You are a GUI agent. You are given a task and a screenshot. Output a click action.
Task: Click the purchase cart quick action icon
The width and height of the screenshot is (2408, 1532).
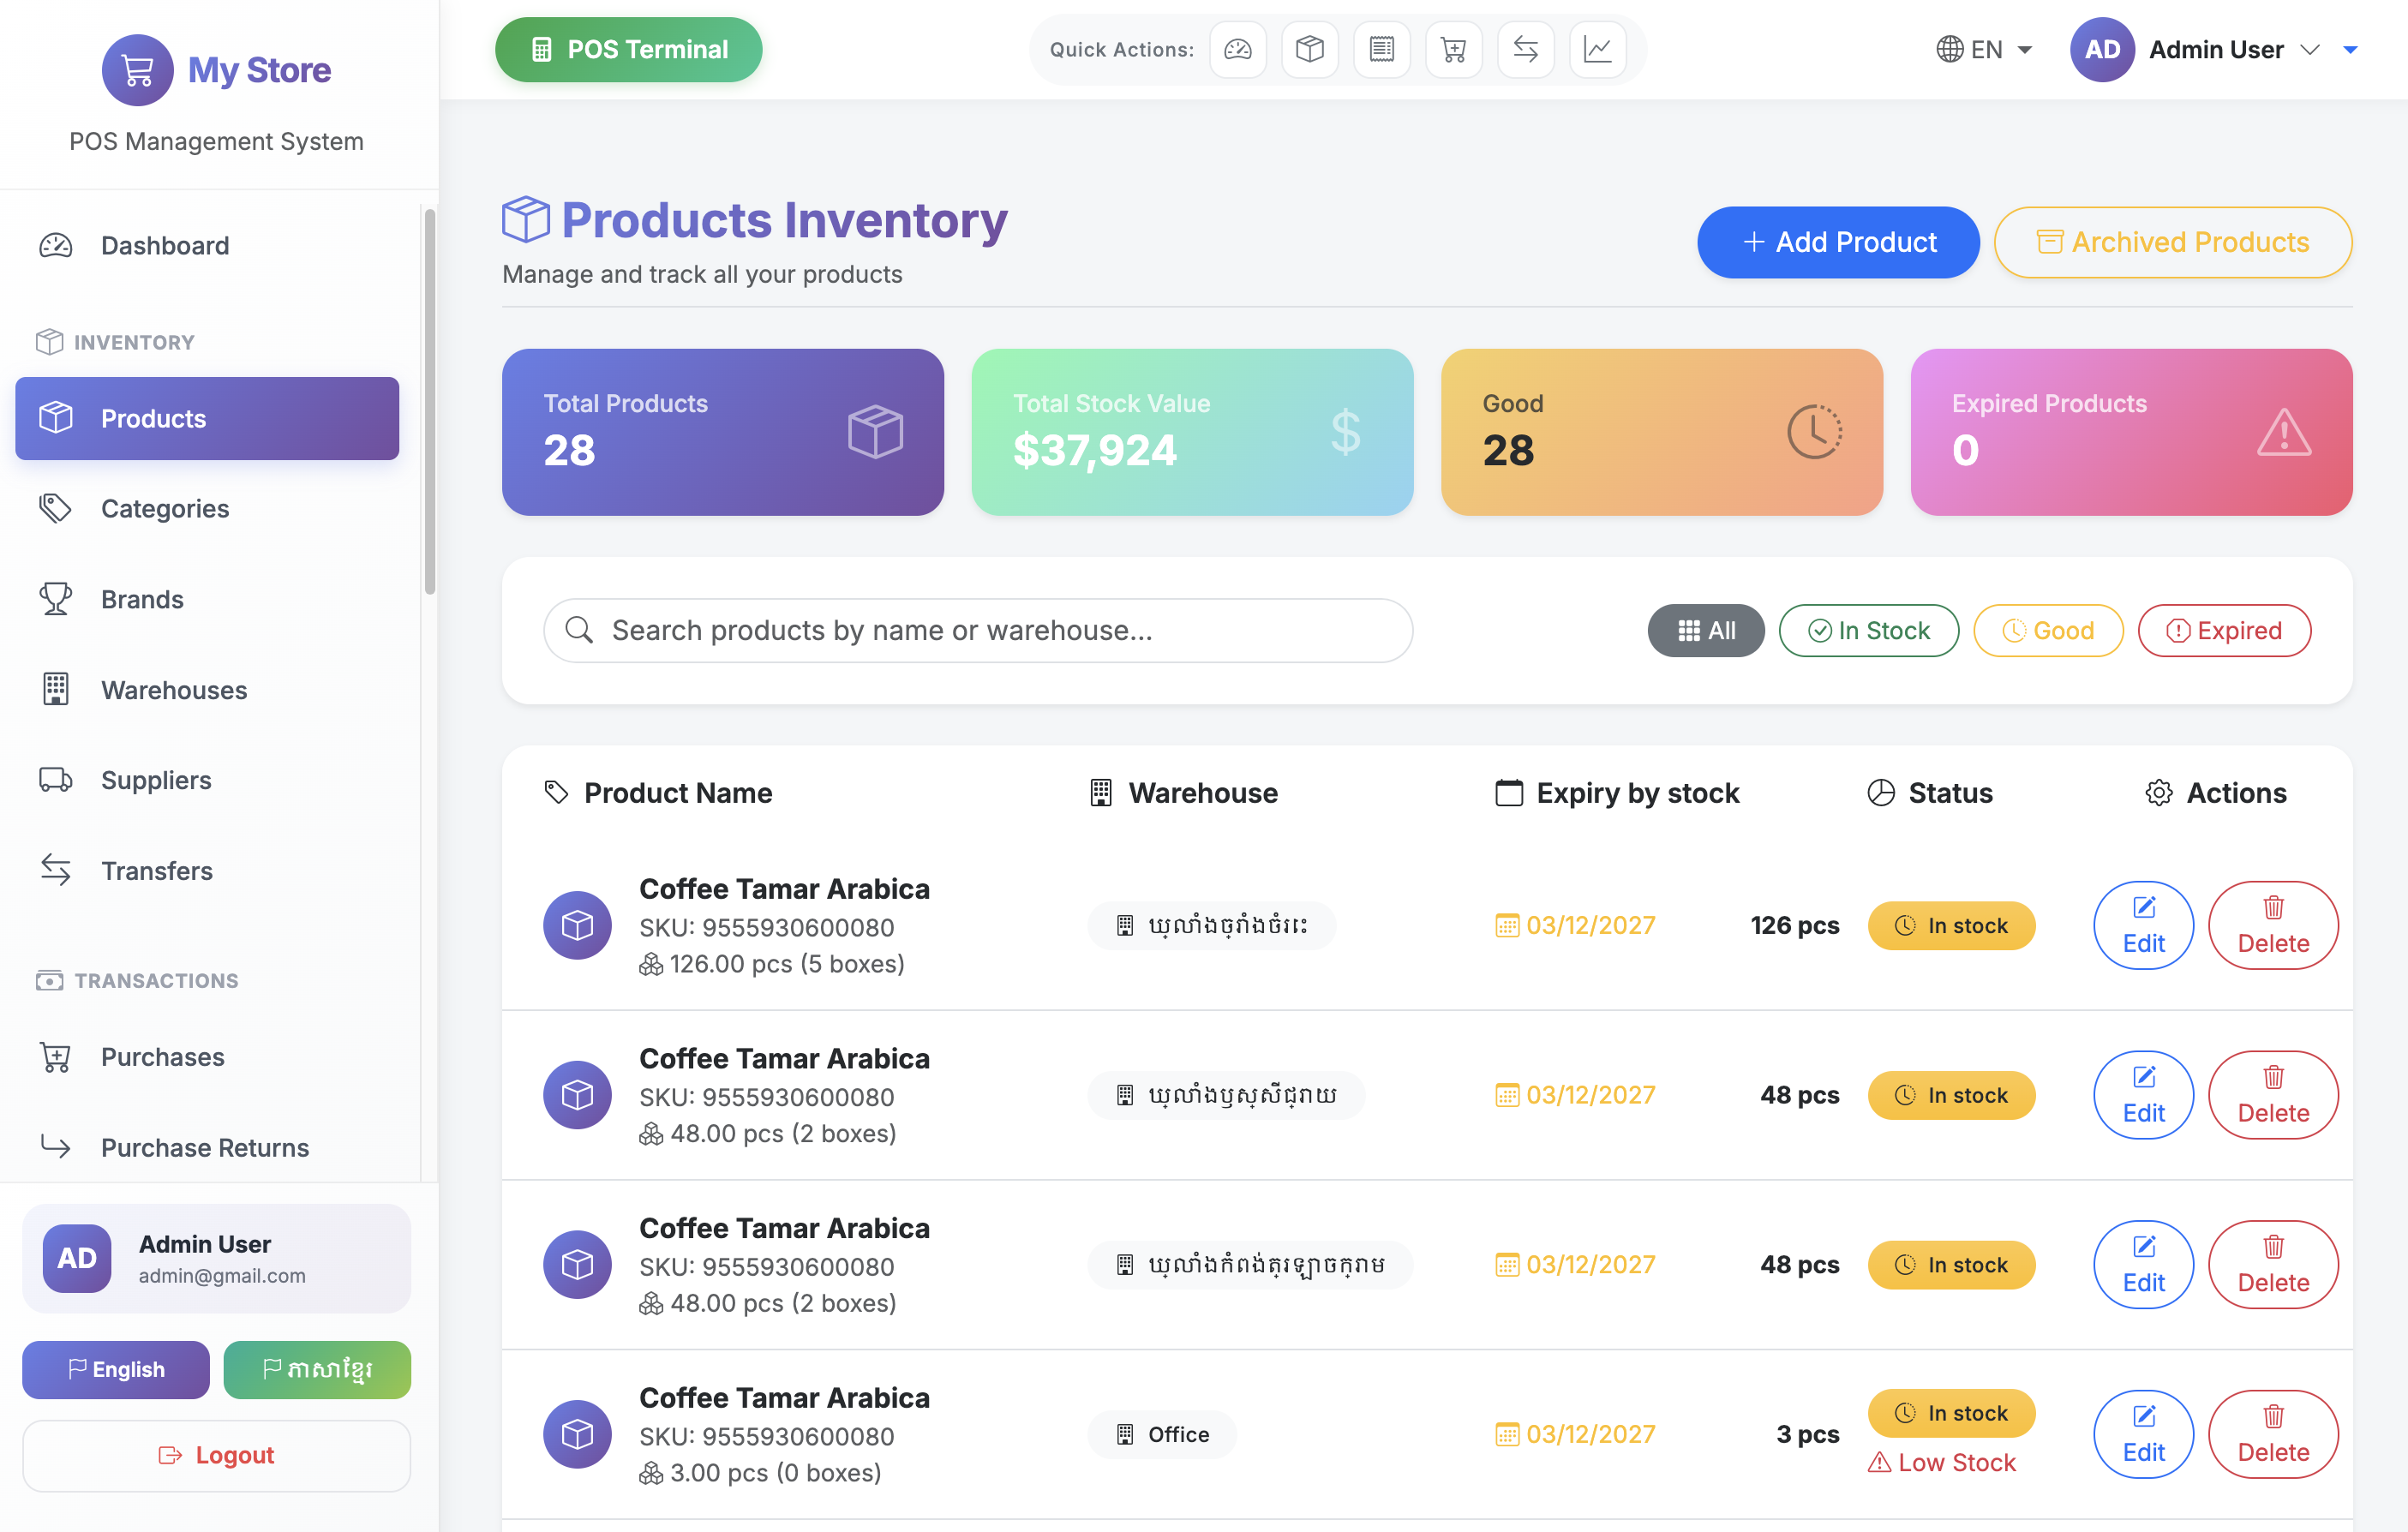1454,49
